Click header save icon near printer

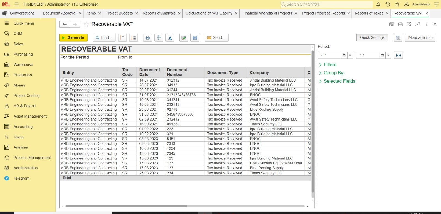click(391, 24)
